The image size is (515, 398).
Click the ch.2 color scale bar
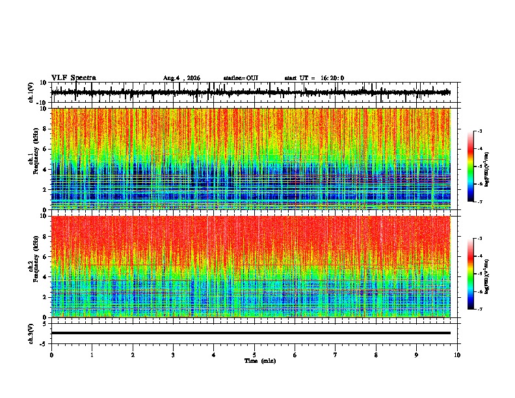pos(471,274)
